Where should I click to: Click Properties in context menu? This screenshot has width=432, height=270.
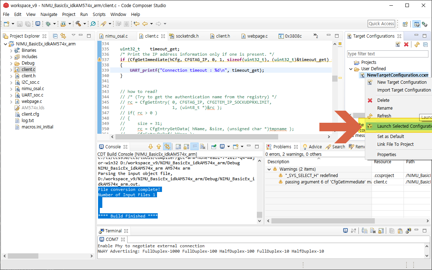399,155
